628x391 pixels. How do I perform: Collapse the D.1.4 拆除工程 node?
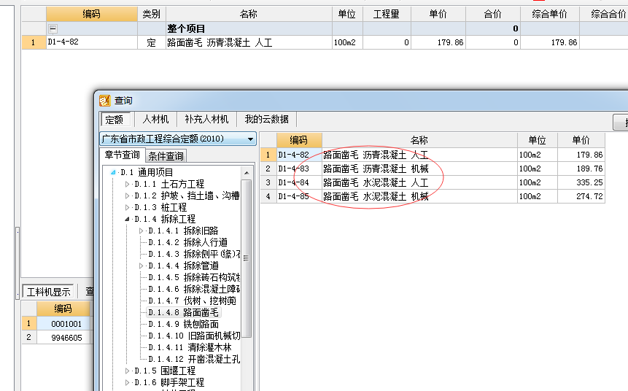coord(128,219)
